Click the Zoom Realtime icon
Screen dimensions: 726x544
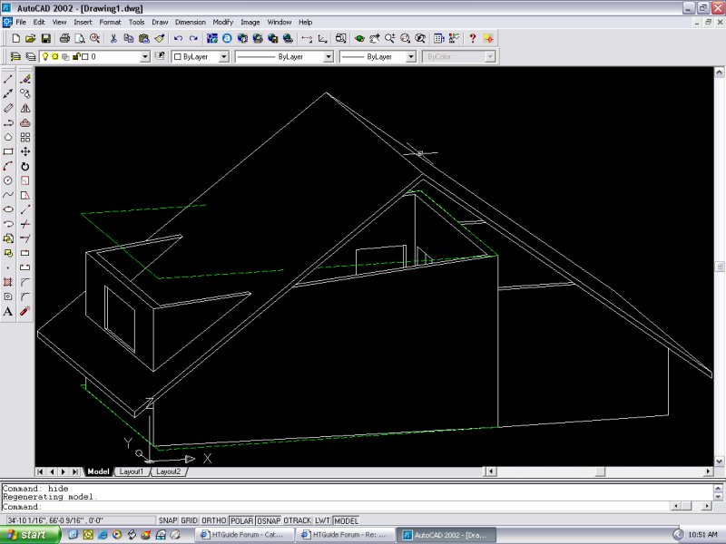[x=390, y=38]
